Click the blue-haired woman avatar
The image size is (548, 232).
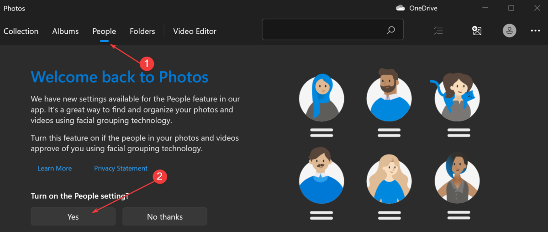pyautogui.click(x=321, y=97)
